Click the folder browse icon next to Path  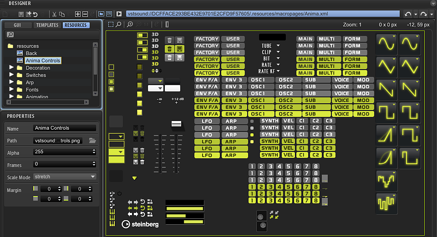point(92,141)
